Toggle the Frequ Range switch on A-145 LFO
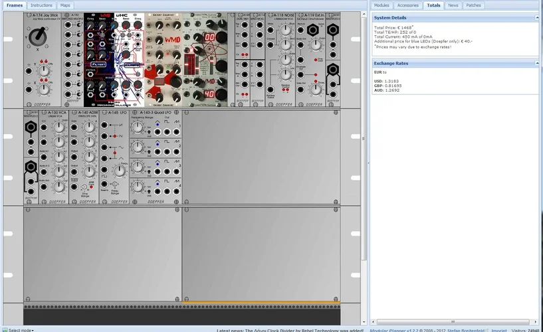This screenshot has width=543, height=332. tap(114, 185)
